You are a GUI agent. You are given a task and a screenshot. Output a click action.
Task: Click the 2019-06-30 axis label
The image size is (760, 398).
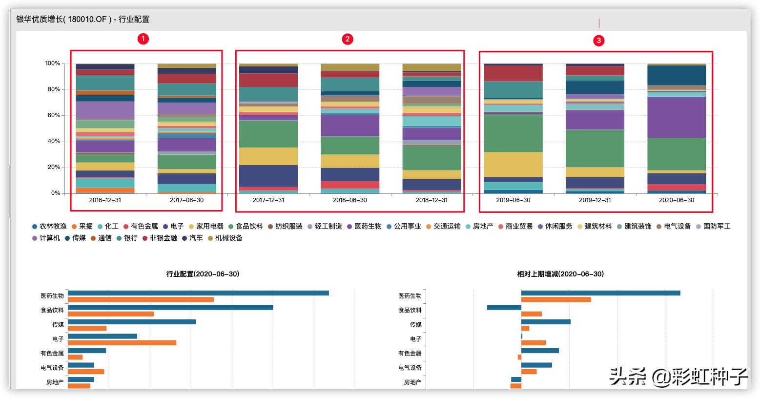click(513, 200)
